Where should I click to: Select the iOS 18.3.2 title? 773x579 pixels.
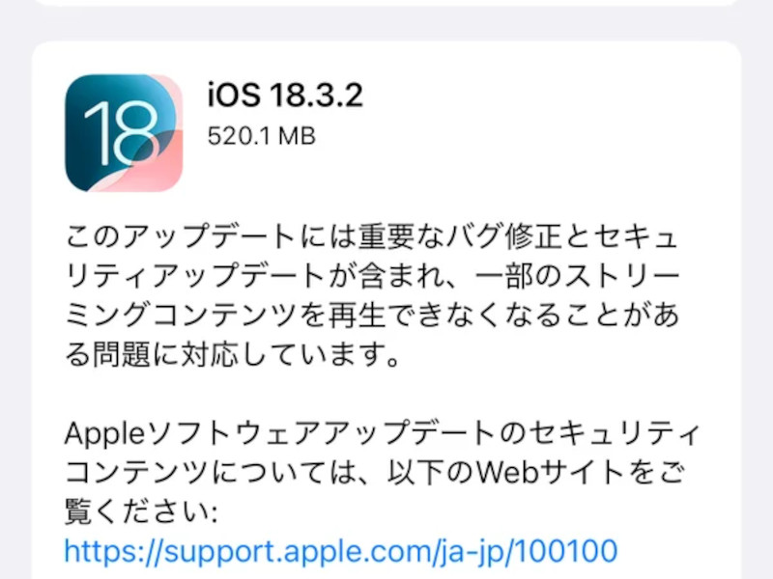click(x=285, y=94)
